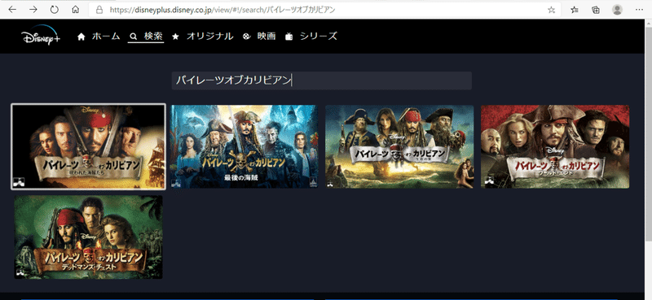
Task: Add page to favorites with star icon
Action: tap(552, 10)
